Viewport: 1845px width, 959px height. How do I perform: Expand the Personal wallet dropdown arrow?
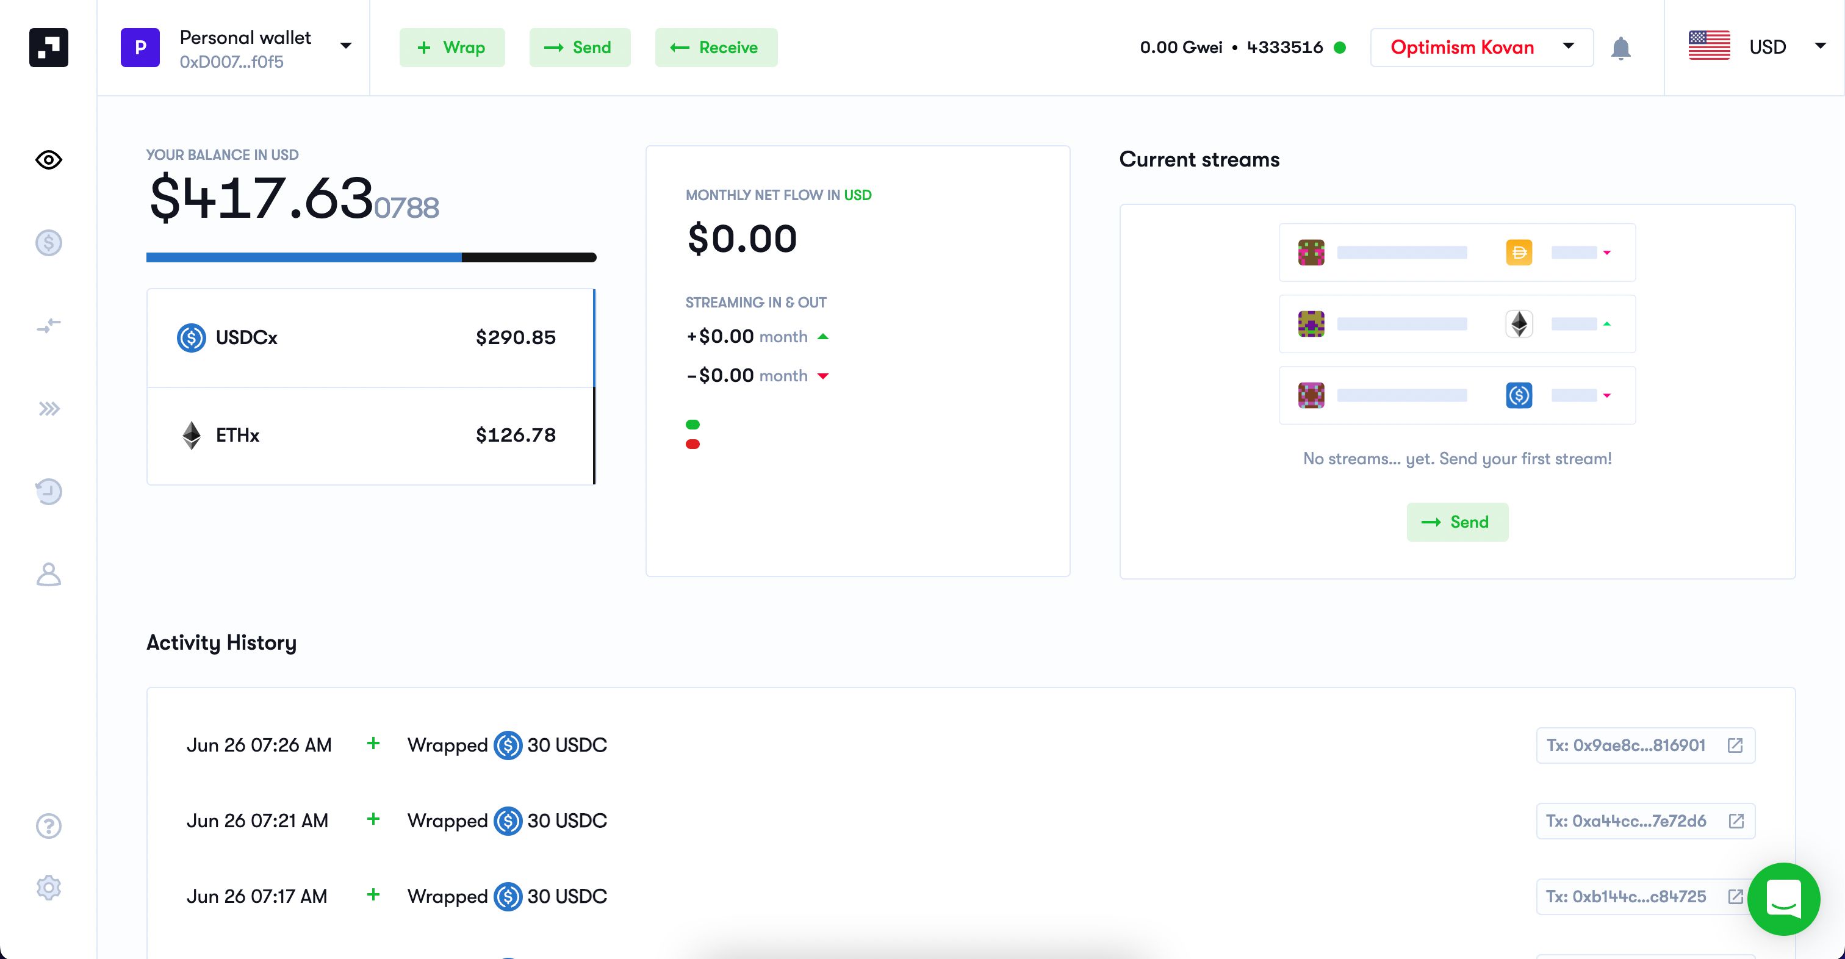(x=346, y=46)
